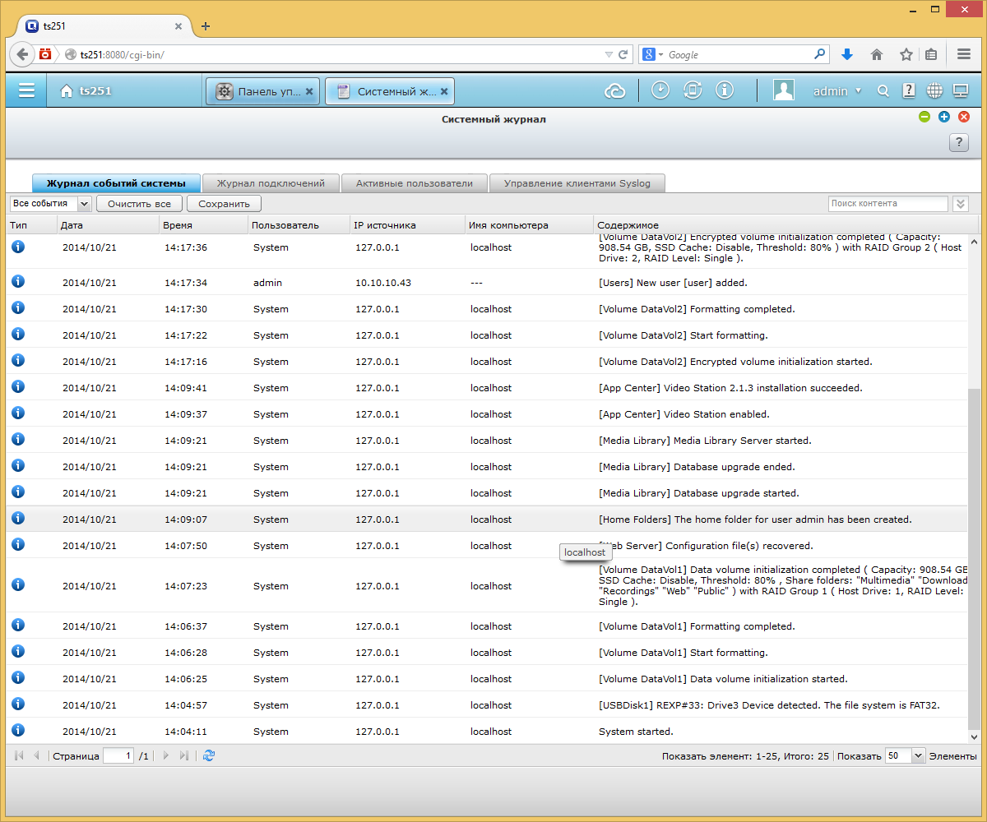
Task: Open the event notifications info icon
Action: pyautogui.click(x=725, y=90)
